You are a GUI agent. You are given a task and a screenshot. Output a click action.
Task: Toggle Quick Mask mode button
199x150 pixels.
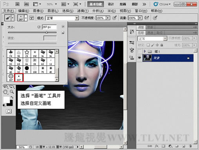(9, 111)
